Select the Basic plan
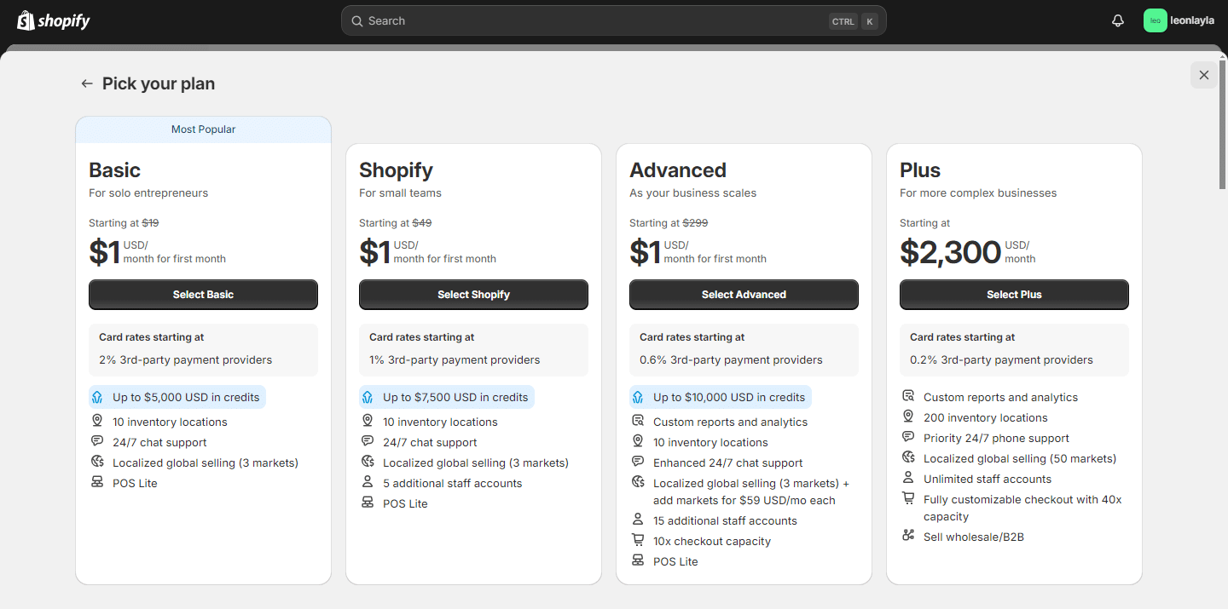Screen dimensions: 1228x609 click(203, 294)
